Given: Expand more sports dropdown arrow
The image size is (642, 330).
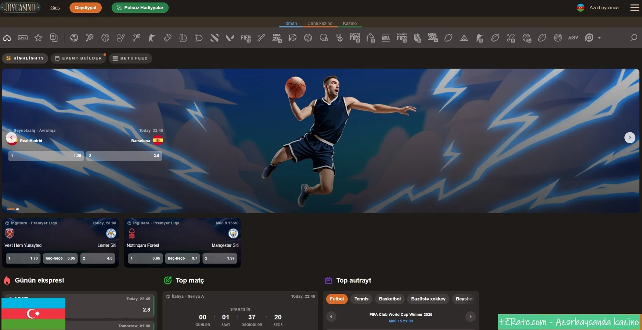Looking at the screenshot, I should click(599, 38).
